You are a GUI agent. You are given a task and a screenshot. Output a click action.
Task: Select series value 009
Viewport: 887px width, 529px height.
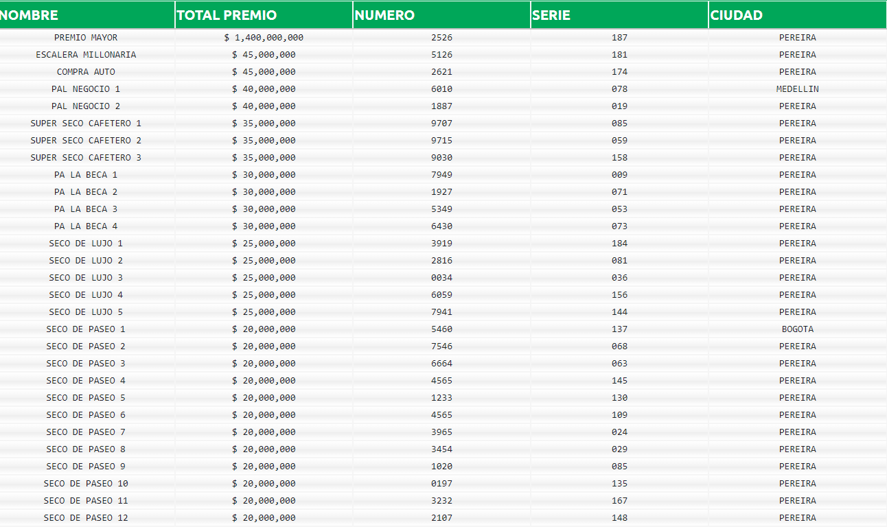[619, 175]
